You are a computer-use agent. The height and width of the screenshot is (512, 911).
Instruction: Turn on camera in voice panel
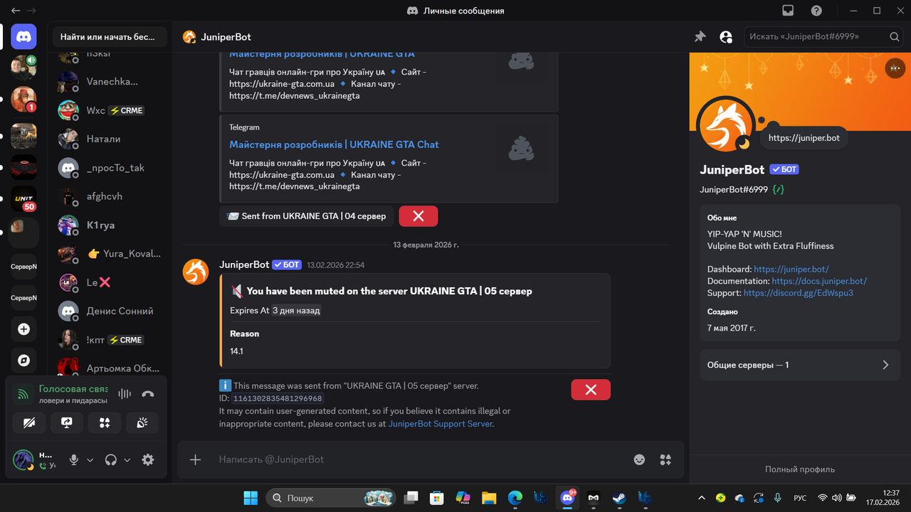coord(29,422)
